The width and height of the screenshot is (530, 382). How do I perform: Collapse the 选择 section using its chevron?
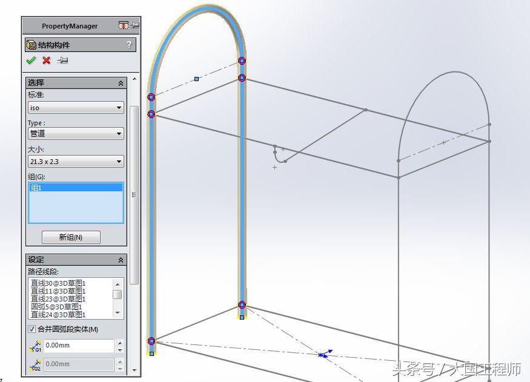point(120,82)
